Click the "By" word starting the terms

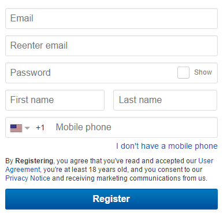coord(9,161)
